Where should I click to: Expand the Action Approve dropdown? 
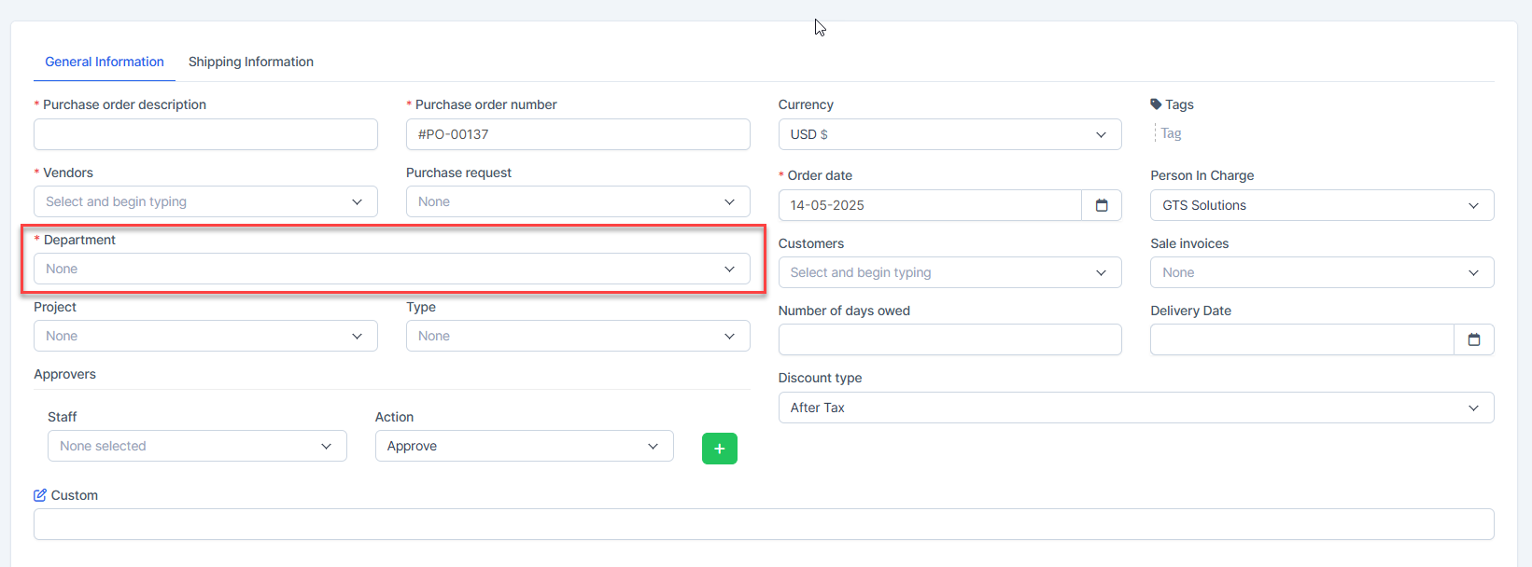coord(524,446)
